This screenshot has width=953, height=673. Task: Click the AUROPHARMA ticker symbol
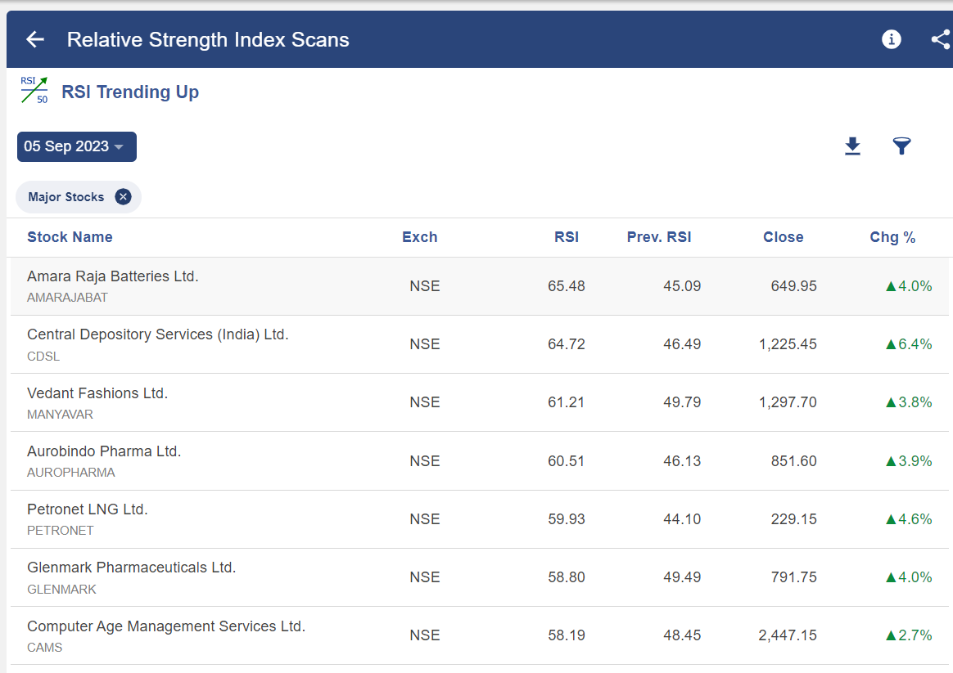point(71,472)
